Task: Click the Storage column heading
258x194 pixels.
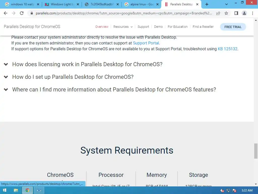Action: (x=199, y=175)
